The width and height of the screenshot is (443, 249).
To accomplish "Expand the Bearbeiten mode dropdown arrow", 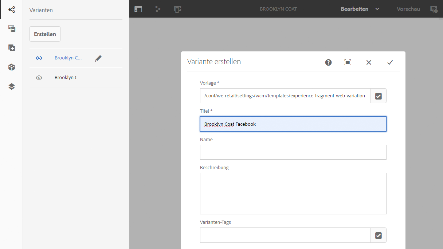I will (x=377, y=9).
